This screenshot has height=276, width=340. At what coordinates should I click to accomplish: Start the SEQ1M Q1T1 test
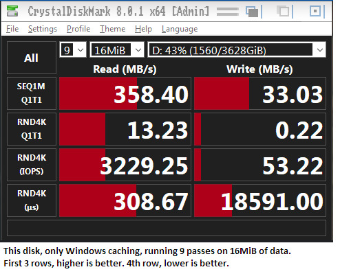pyautogui.click(x=32, y=93)
